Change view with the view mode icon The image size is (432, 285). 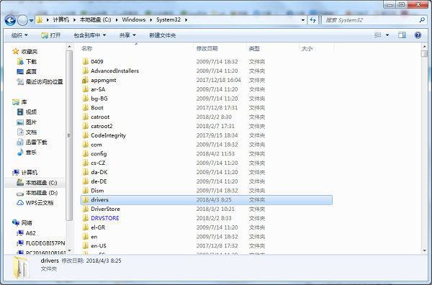(378, 35)
